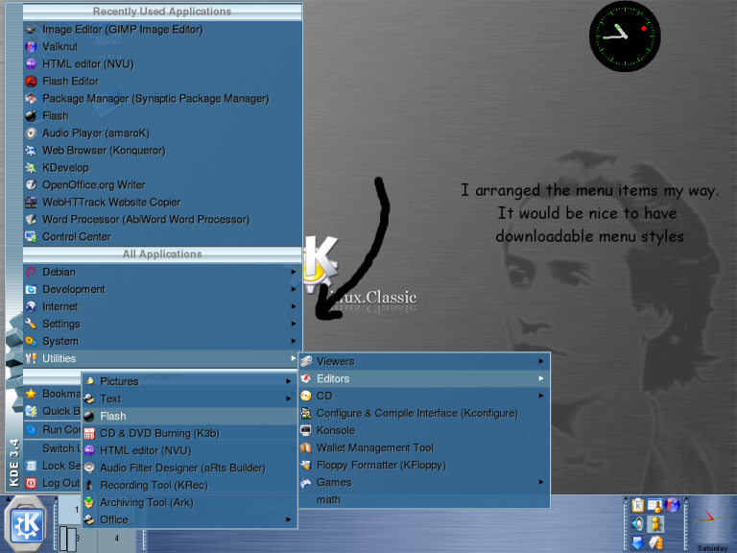Click HTML editor (NVU) in Editors submenu
The image size is (737, 553).
[x=189, y=450]
